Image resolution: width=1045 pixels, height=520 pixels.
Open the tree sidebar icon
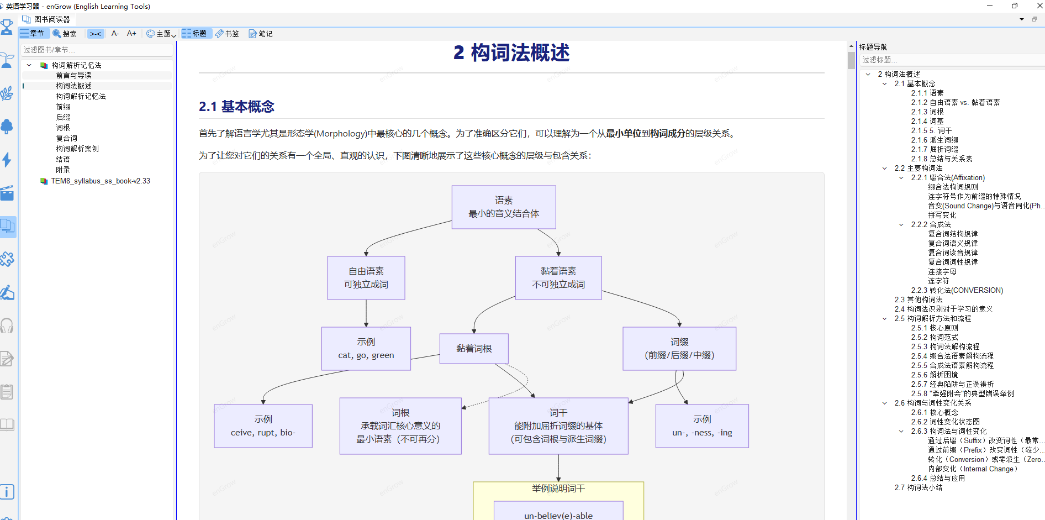(x=7, y=127)
